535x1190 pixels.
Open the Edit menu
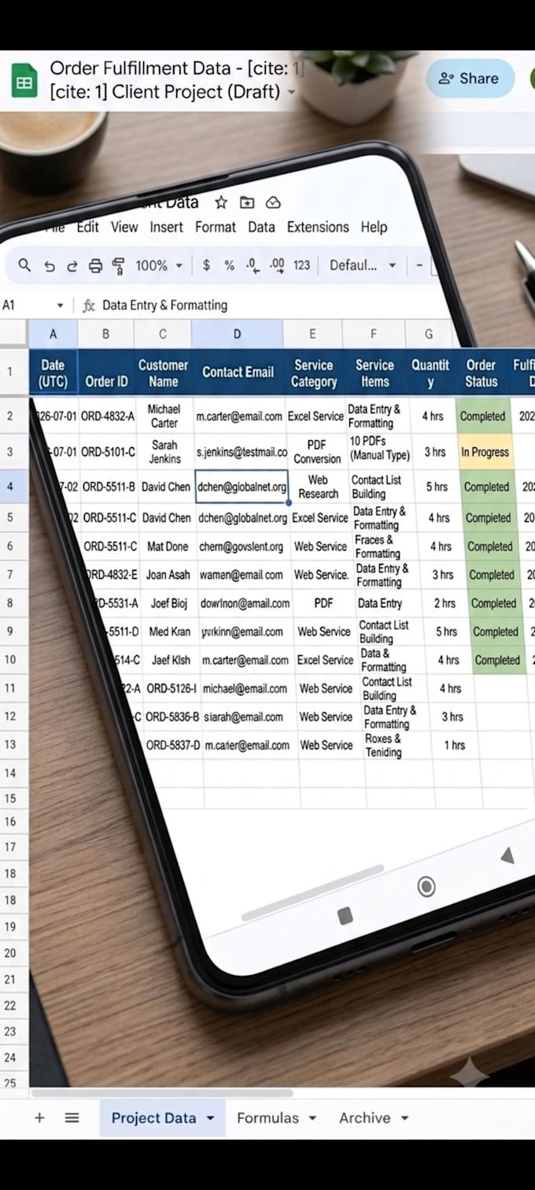(87, 227)
